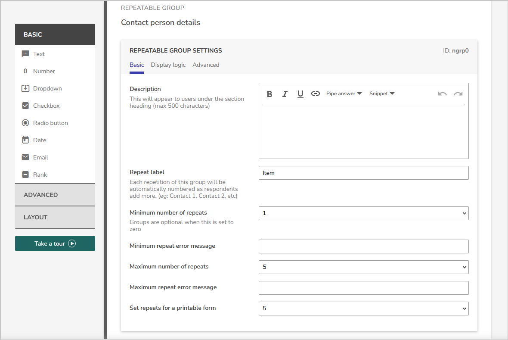Insert a link in the Description editor
This screenshot has height=340, width=508.
tap(315, 94)
